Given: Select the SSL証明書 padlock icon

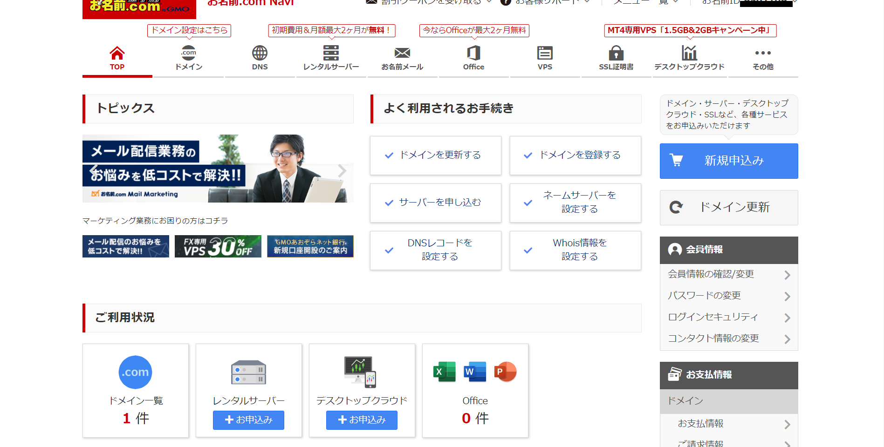Looking at the screenshot, I should pyautogui.click(x=616, y=53).
